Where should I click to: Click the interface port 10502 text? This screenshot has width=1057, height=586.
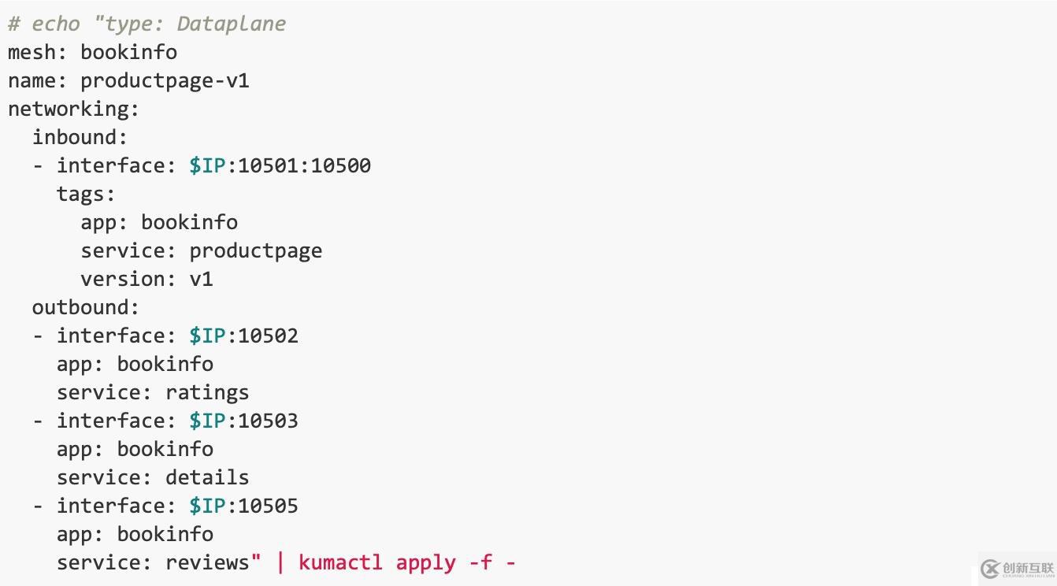click(268, 336)
